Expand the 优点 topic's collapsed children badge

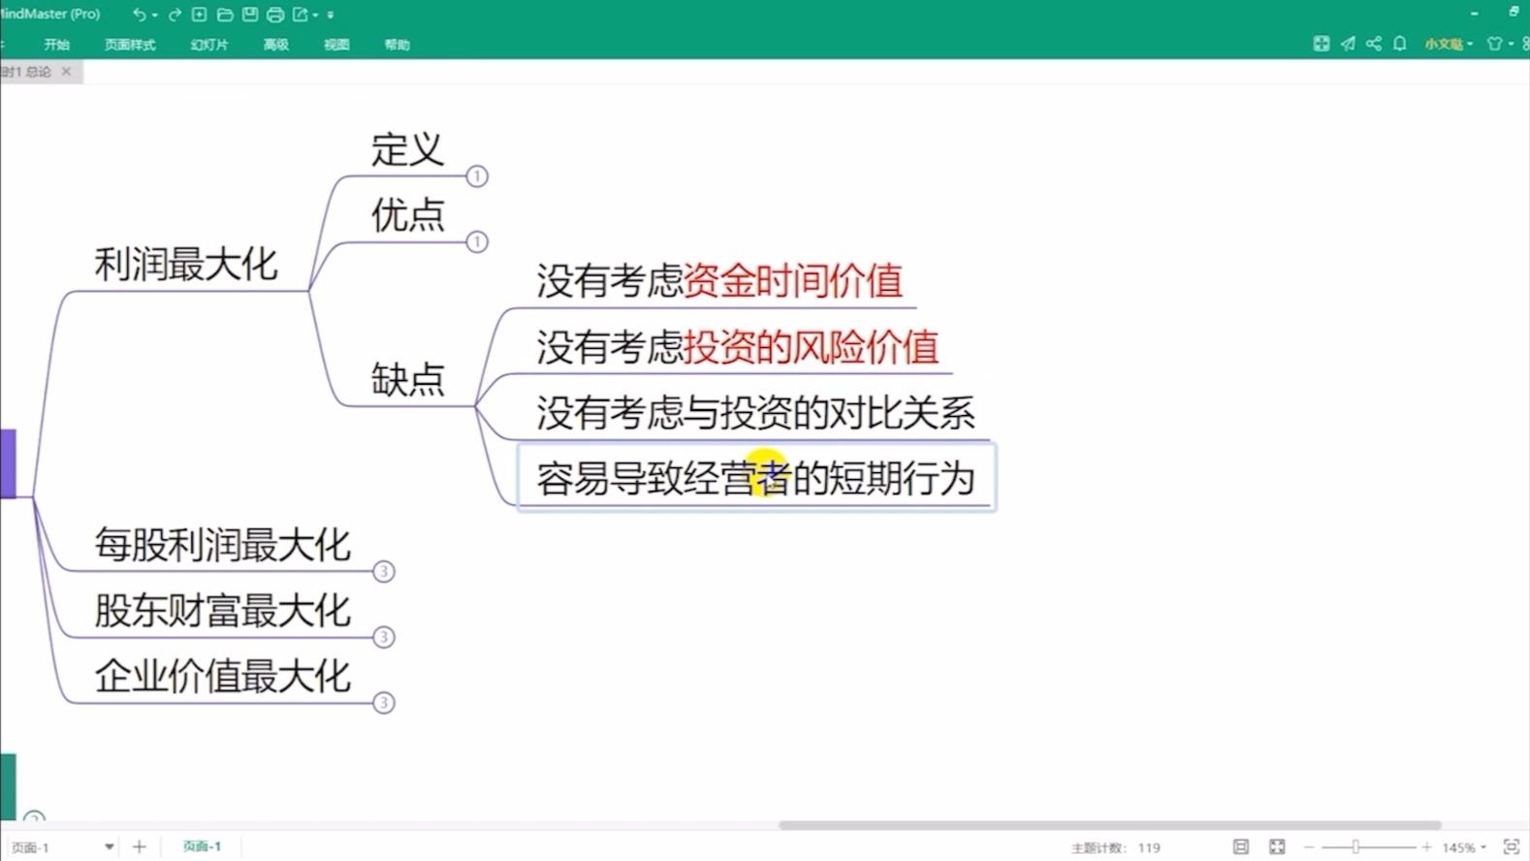click(x=477, y=241)
